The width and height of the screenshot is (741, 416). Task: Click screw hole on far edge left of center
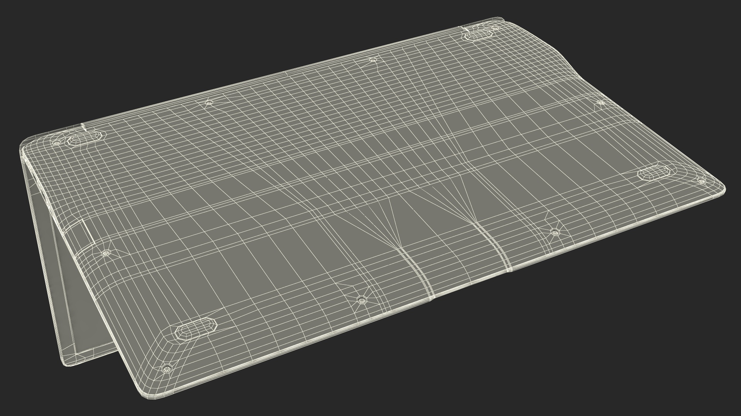click(x=209, y=103)
